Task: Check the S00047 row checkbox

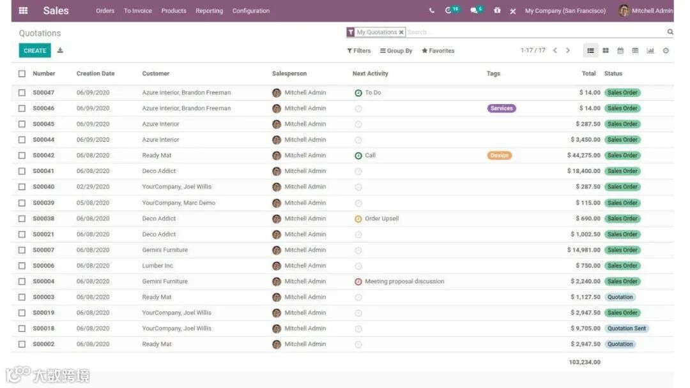Action: pyautogui.click(x=22, y=93)
